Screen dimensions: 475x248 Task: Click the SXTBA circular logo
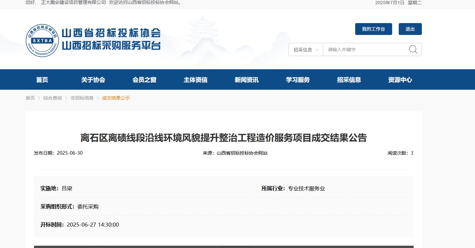coord(42,41)
